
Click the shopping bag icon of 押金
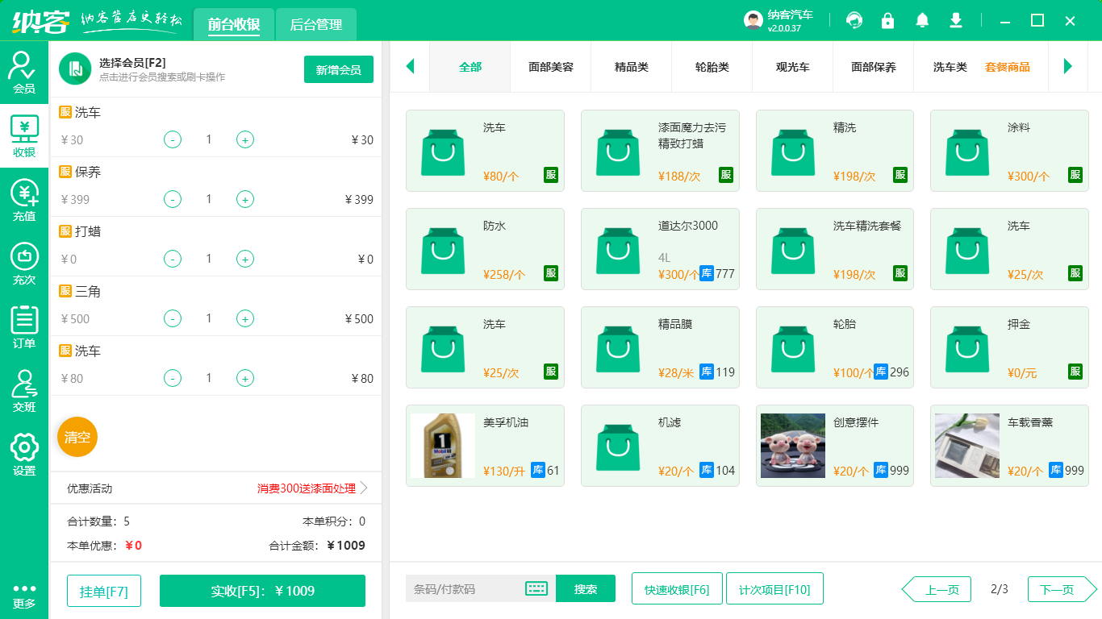[967, 348]
